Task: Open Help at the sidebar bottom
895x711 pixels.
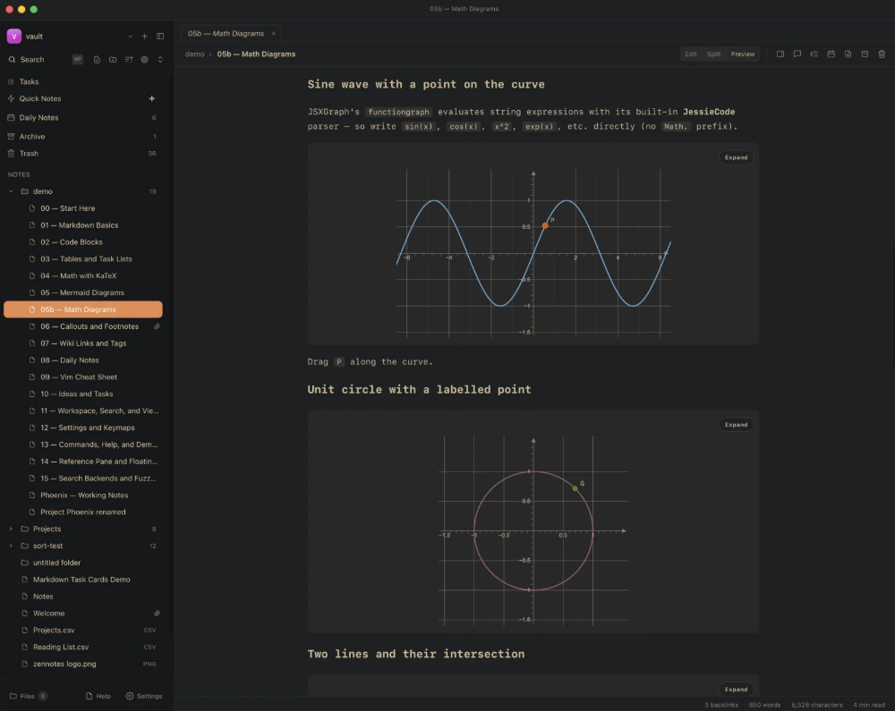Action: tap(98, 696)
